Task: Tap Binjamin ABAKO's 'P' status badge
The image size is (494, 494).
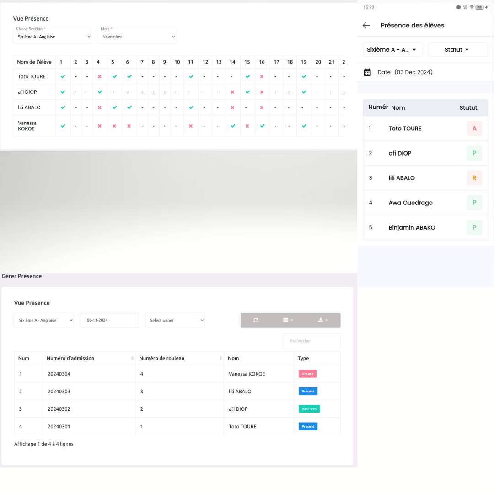Action: pos(474,227)
